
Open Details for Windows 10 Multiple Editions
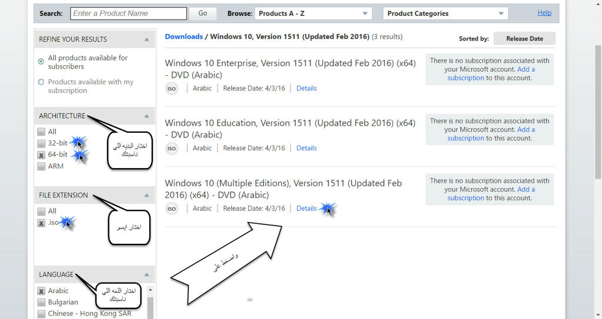pyautogui.click(x=306, y=209)
